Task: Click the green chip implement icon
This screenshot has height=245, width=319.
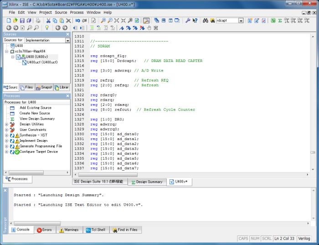Action: coord(273,21)
